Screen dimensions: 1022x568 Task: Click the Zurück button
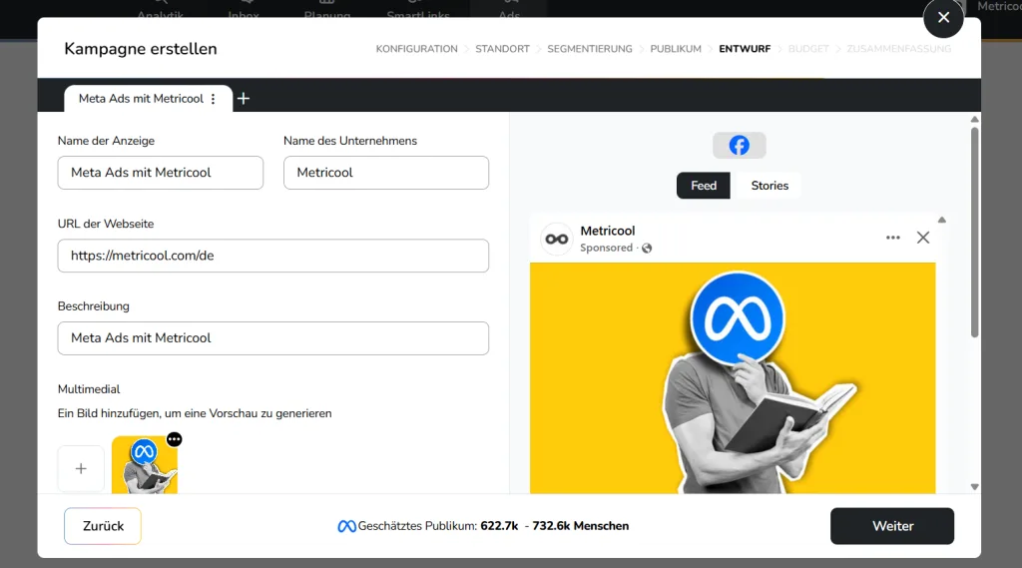point(103,526)
